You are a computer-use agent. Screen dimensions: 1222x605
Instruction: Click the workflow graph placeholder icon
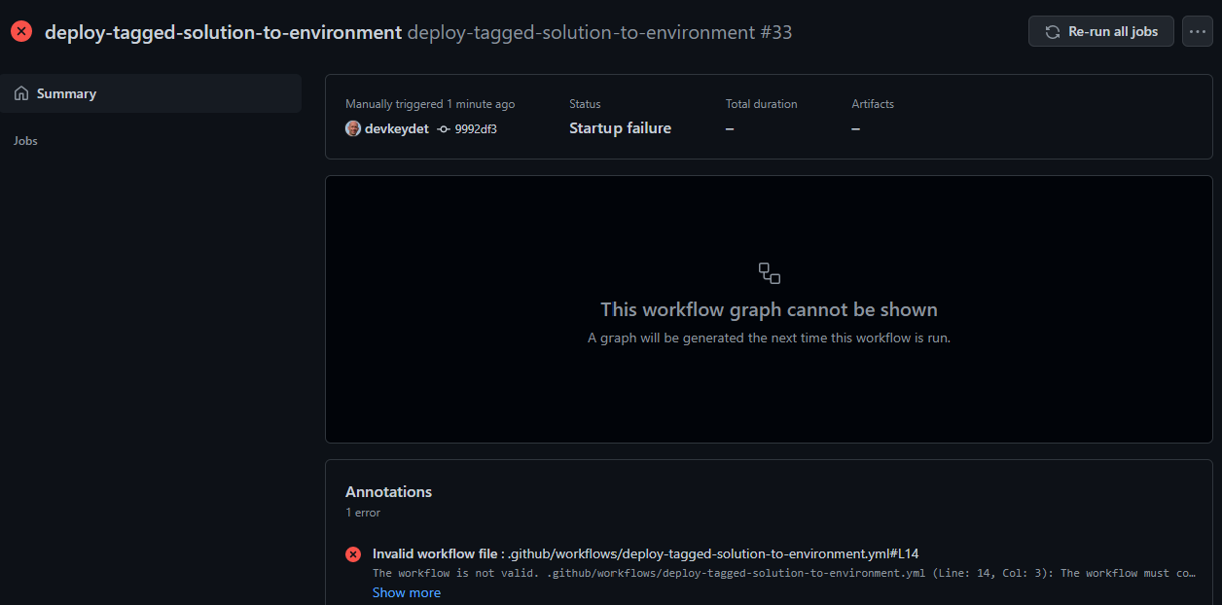pos(769,273)
